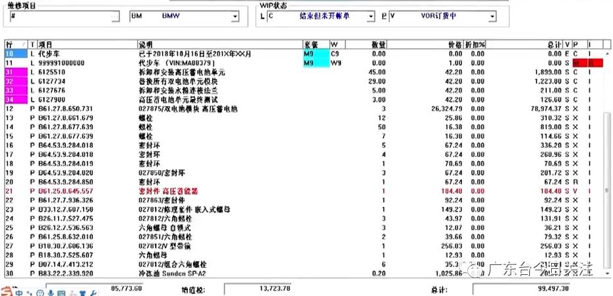Expand the BM BMW brand dropdown

tap(235, 16)
